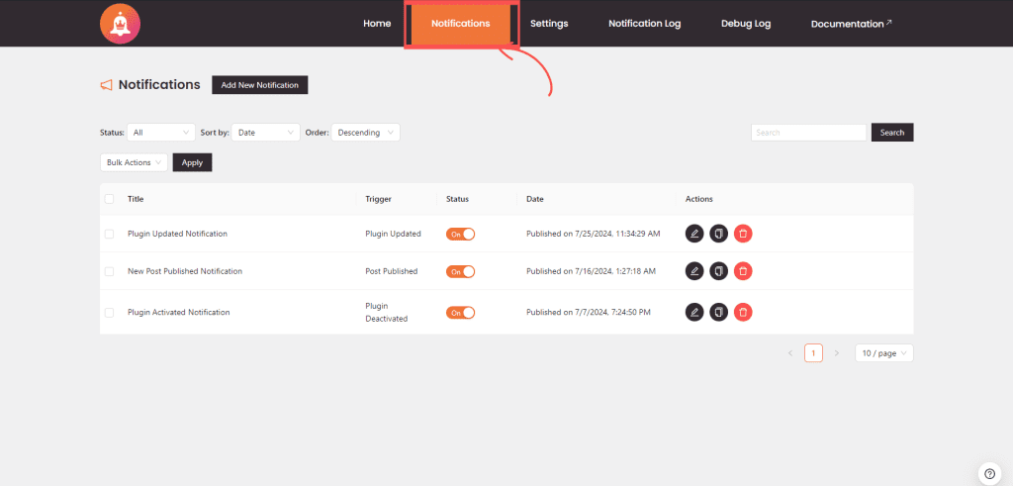Open the 10 / page dropdown

pos(884,353)
